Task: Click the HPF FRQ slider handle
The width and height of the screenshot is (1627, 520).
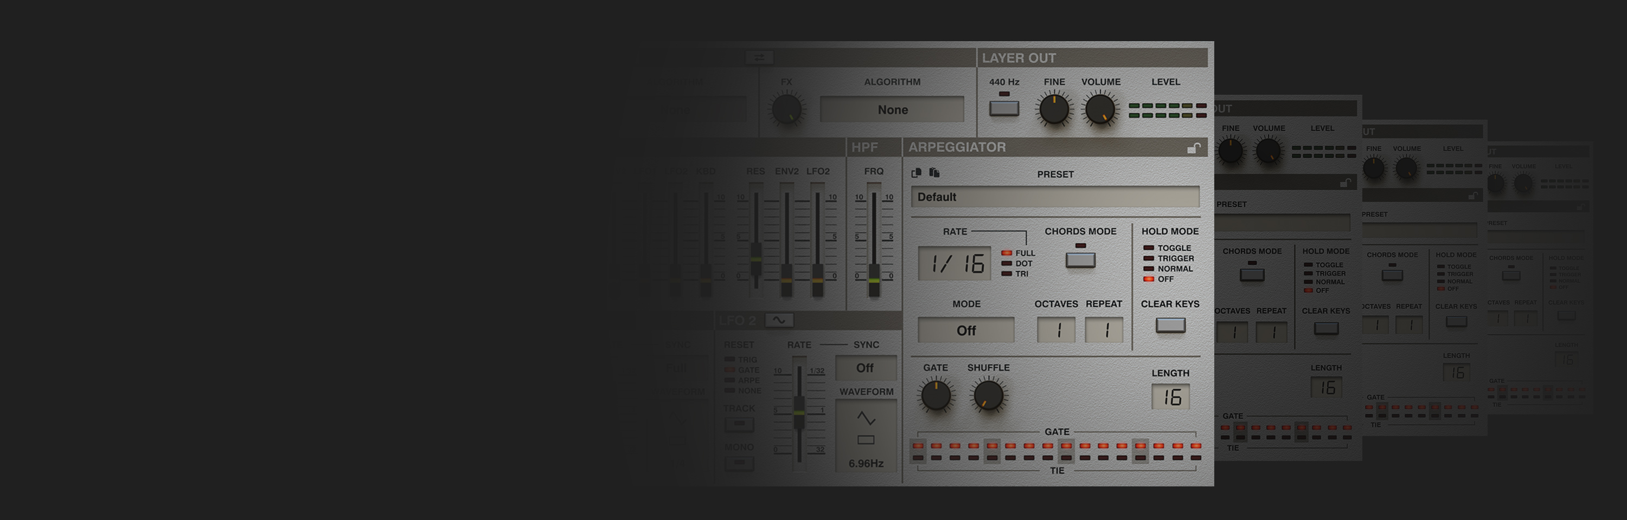Action: [874, 281]
